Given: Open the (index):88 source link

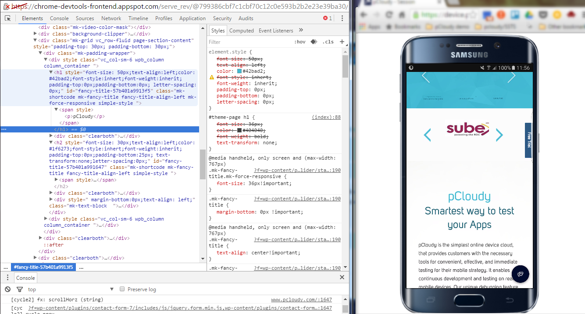Looking at the screenshot, I should tap(326, 117).
